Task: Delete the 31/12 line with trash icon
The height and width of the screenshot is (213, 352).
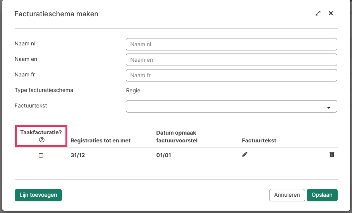Action: (332, 154)
